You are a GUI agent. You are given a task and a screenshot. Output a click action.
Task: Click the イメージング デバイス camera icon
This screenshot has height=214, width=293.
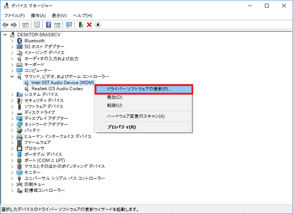click(x=20, y=53)
